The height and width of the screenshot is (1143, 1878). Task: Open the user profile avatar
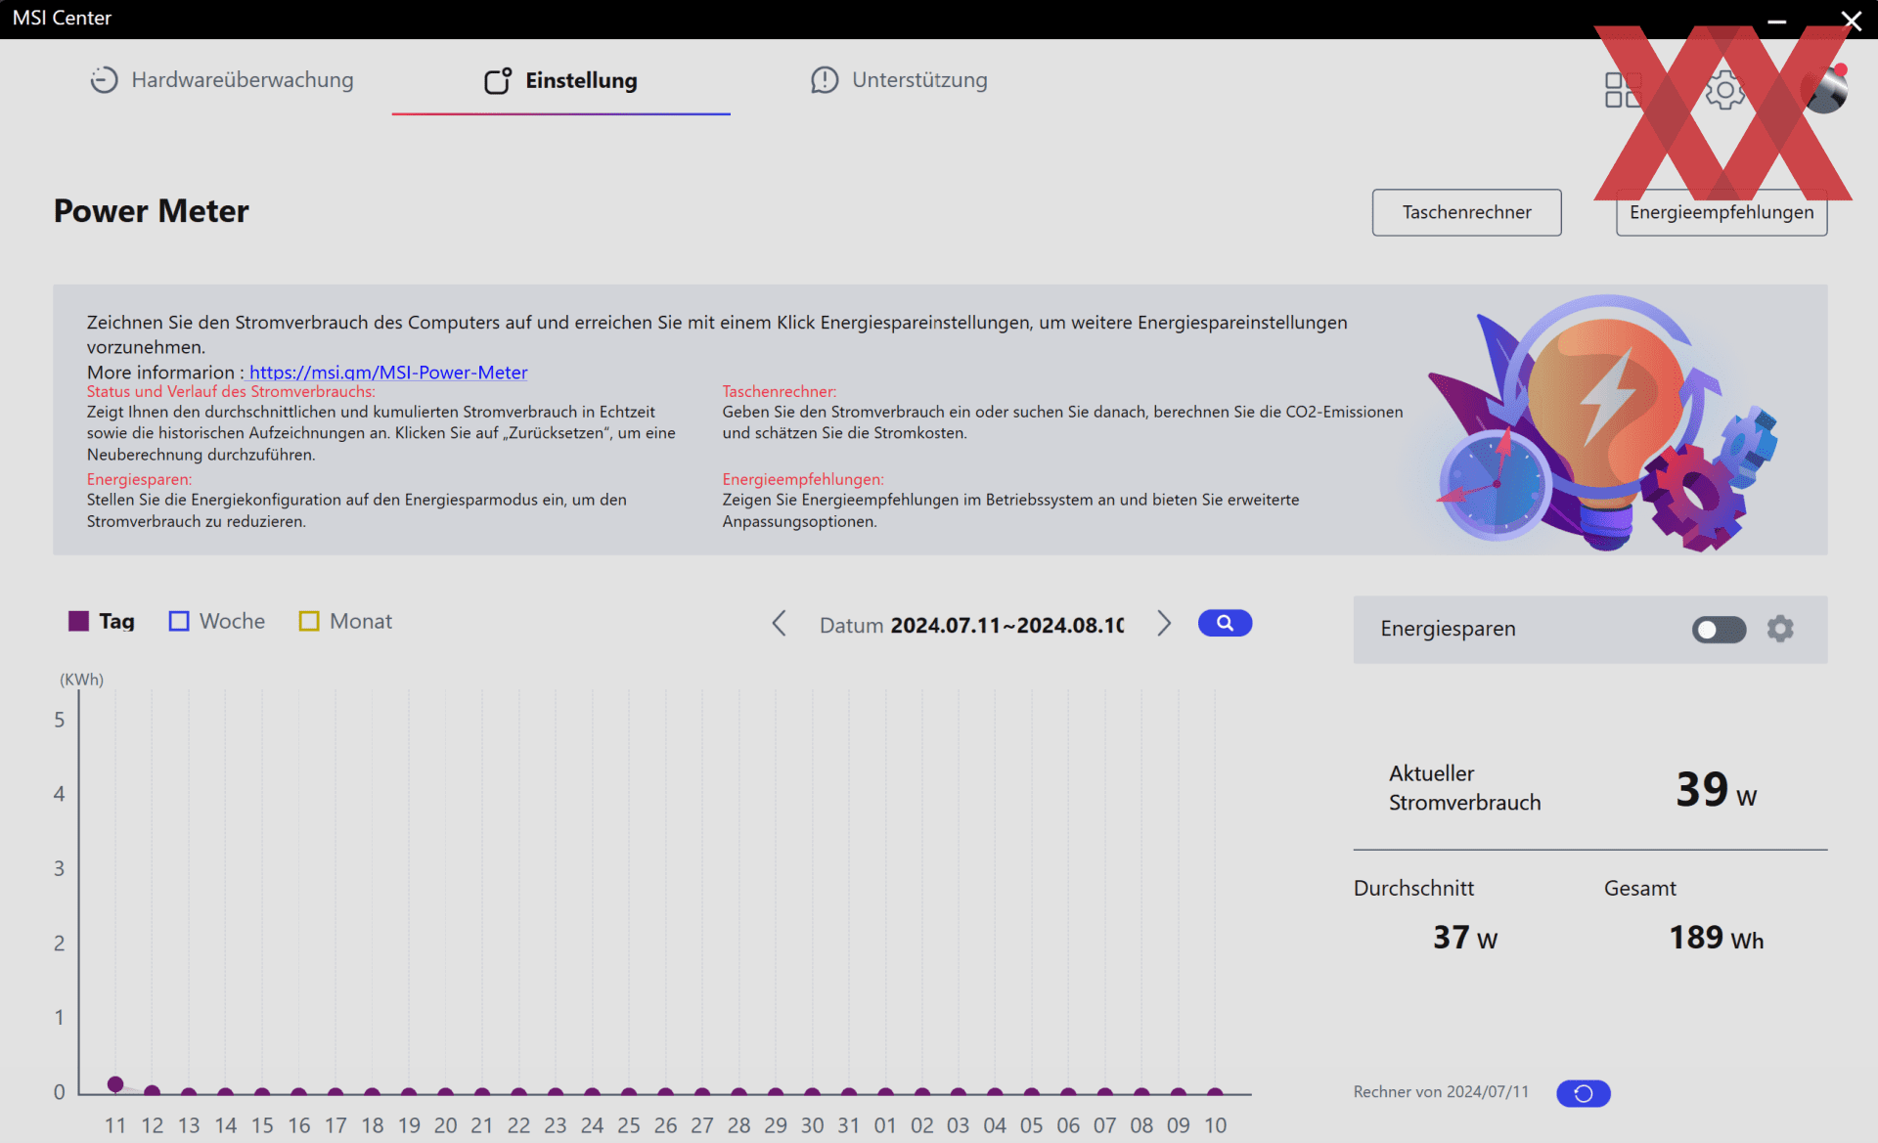tap(1825, 90)
